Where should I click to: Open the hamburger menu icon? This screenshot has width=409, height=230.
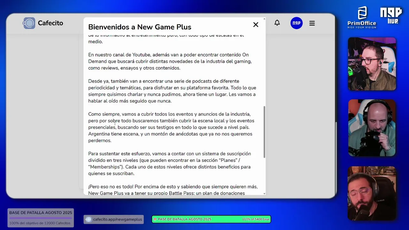tap(312, 23)
